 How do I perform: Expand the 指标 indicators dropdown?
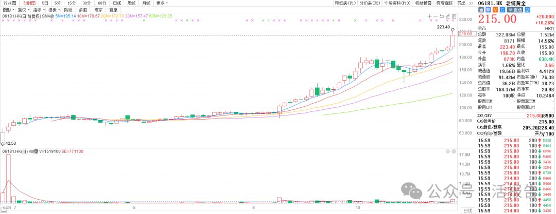click(38, 9)
